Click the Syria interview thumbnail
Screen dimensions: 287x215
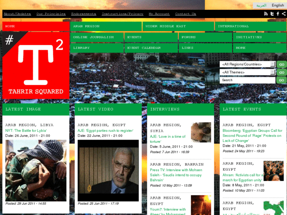[x=201, y=132]
